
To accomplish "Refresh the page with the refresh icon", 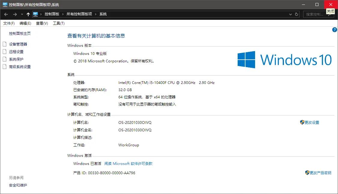I will (x=297, y=14).
